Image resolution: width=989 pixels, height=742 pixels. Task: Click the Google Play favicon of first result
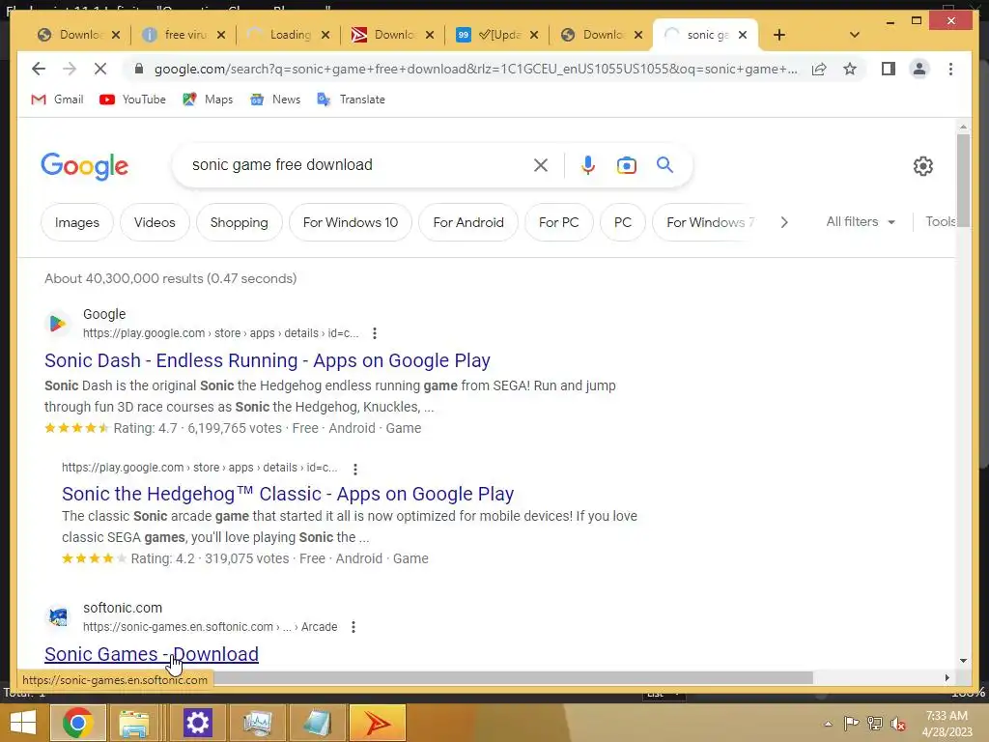click(57, 323)
